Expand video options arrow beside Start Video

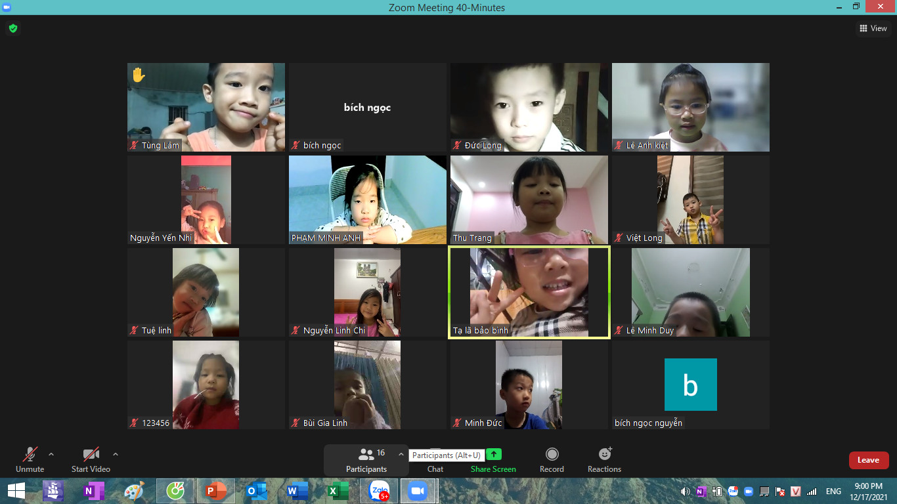pyautogui.click(x=116, y=454)
